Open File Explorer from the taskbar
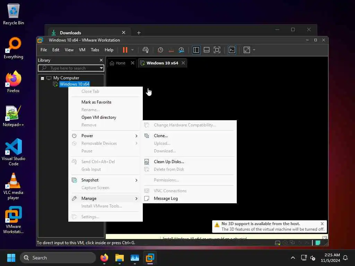Viewport: 355px width, 266px height. point(120,258)
